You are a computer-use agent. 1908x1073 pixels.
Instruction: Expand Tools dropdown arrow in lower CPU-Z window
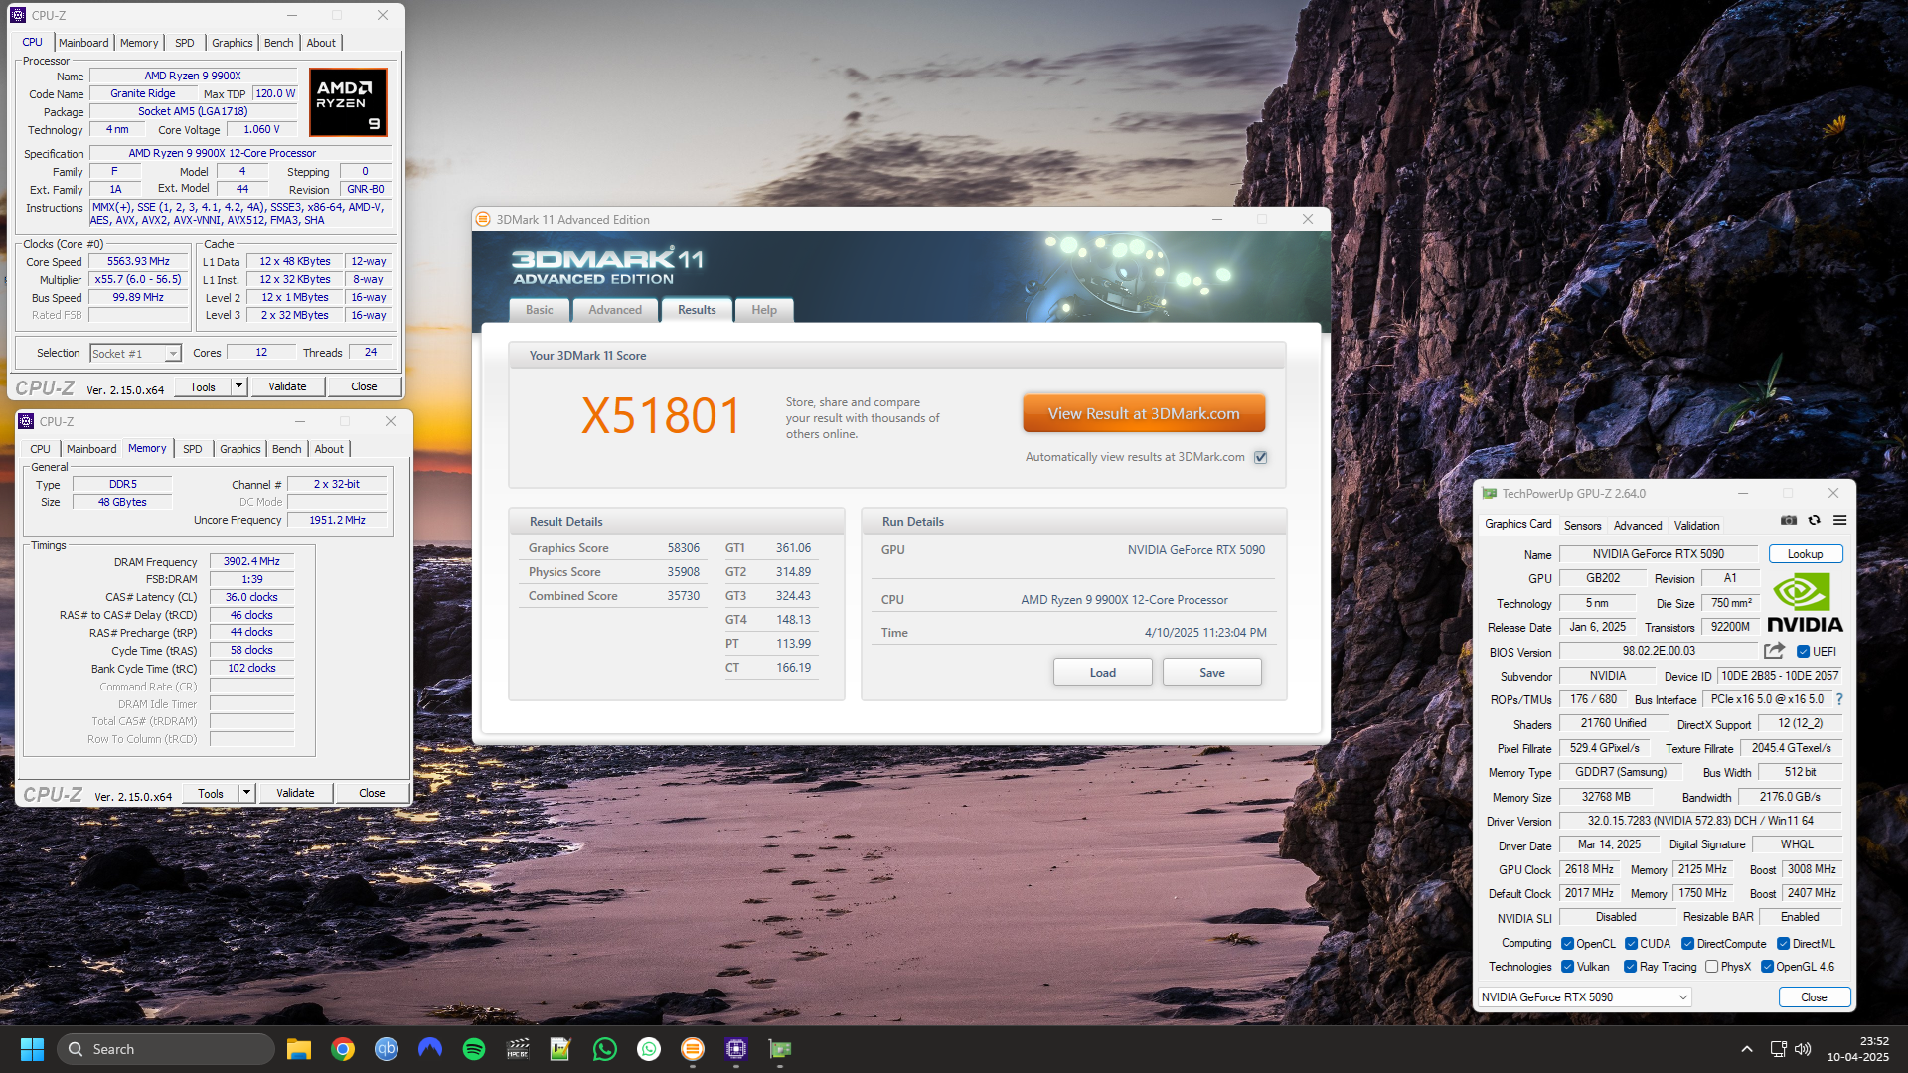(x=246, y=793)
